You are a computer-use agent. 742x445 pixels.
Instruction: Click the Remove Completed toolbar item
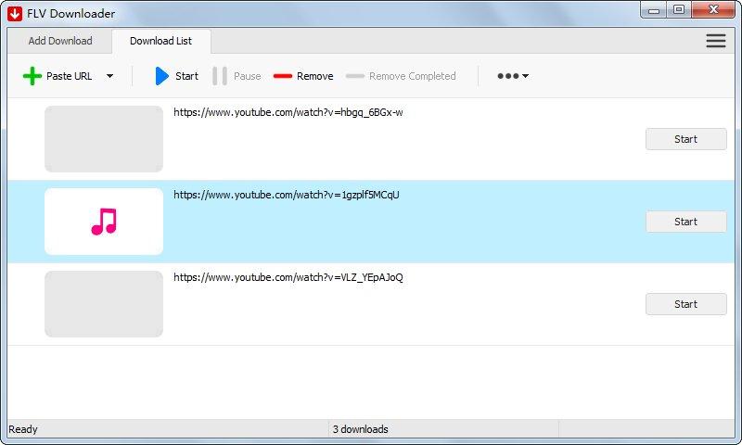click(401, 76)
